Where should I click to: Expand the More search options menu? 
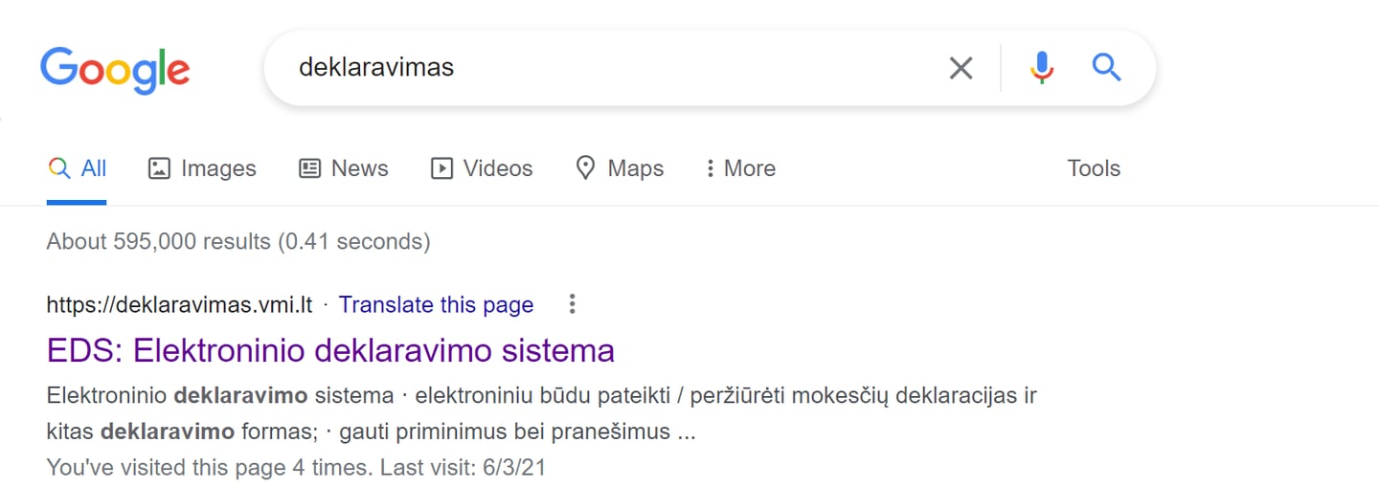(739, 168)
